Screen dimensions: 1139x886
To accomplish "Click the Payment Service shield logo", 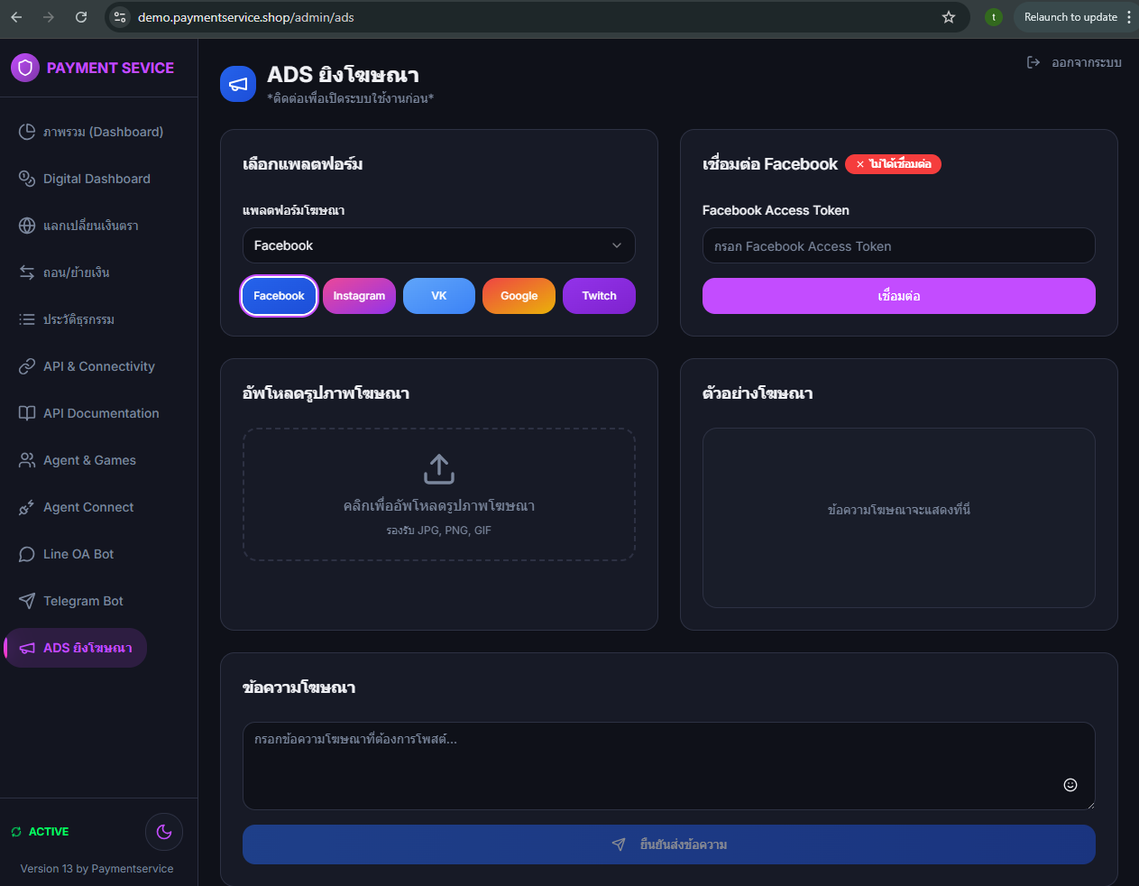I will coord(25,68).
